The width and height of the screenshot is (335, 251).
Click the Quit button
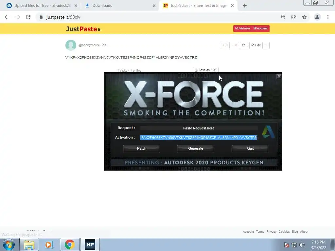pos(250,149)
